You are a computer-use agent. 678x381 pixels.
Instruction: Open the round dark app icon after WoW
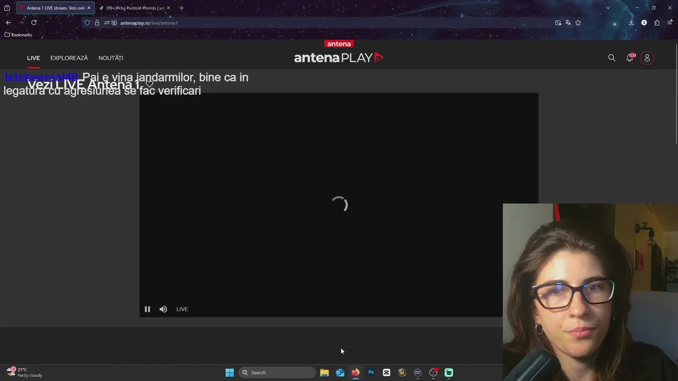tap(417, 373)
